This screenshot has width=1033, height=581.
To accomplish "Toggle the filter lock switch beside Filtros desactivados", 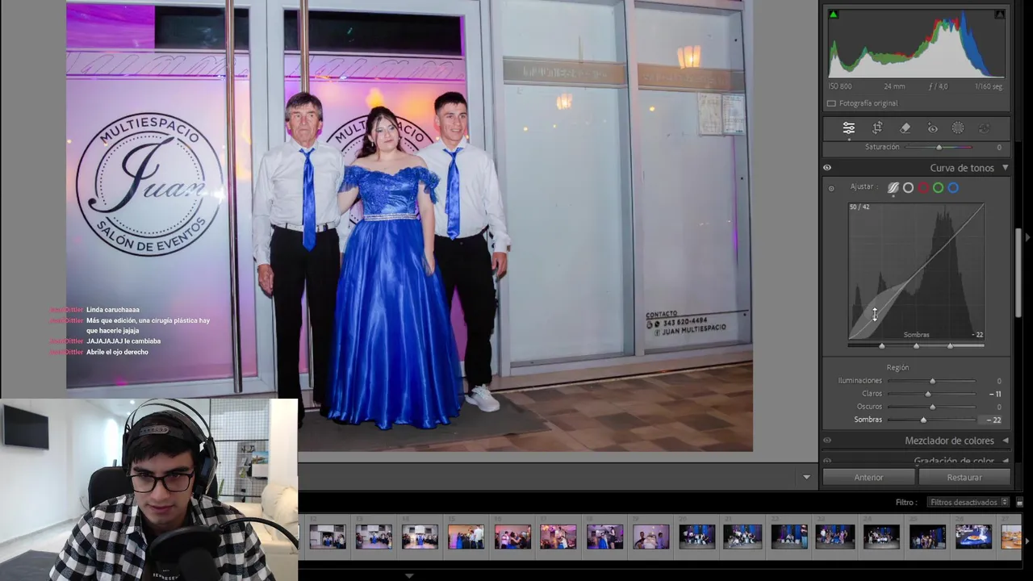I will [1019, 503].
